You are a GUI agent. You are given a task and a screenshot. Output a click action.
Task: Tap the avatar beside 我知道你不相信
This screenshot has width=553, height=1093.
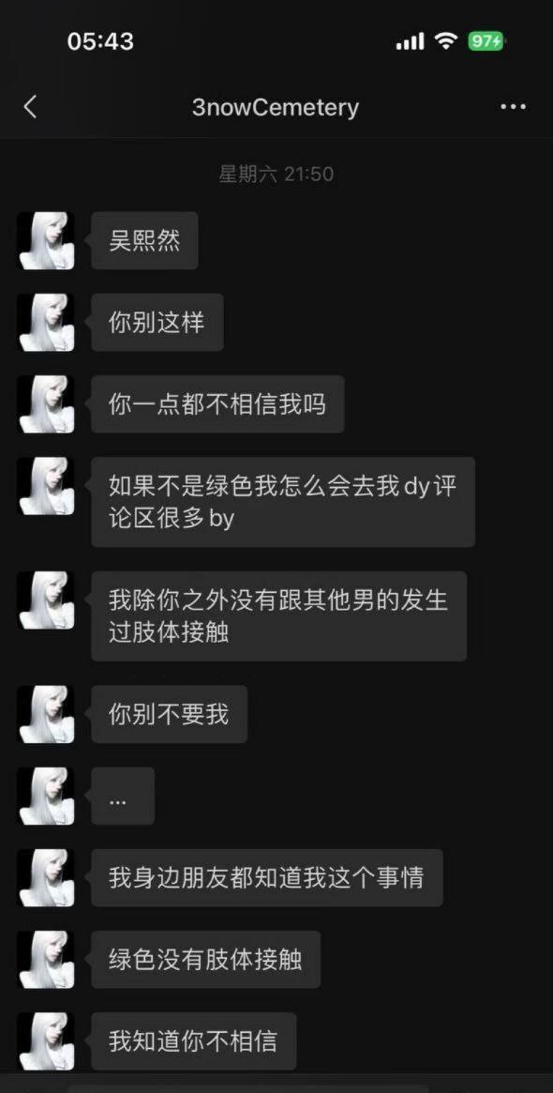point(46,1041)
